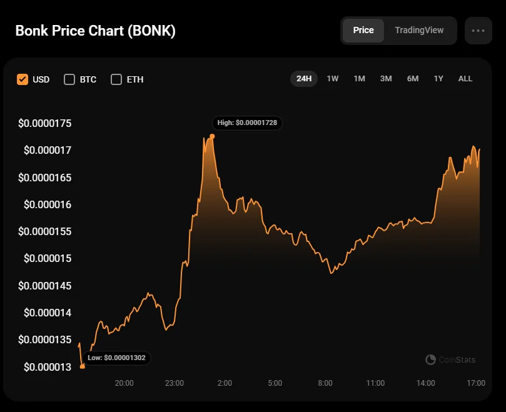
Task: Click the orange high point marker on chart
Action: [x=212, y=136]
